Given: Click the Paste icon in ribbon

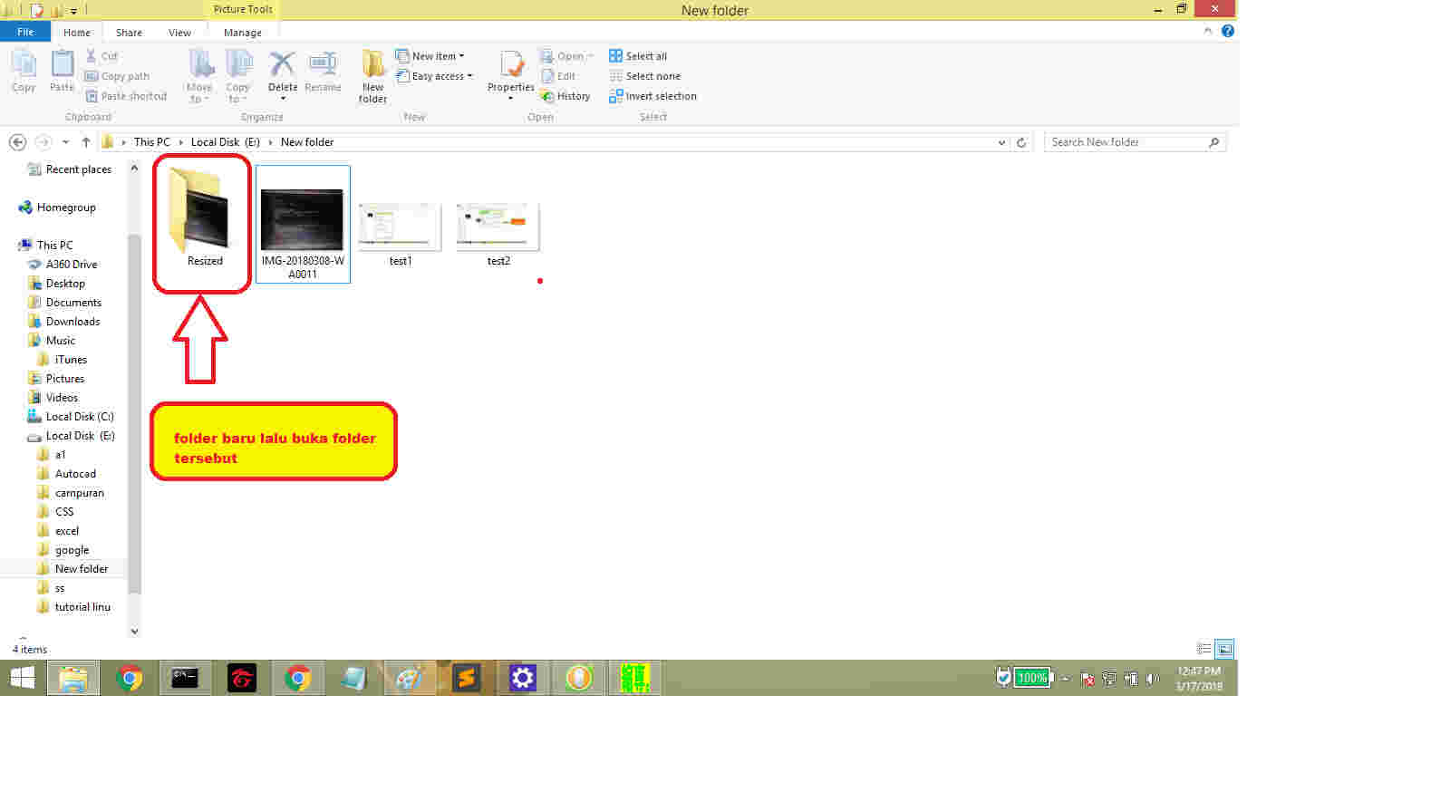Looking at the screenshot, I should click(62, 71).
